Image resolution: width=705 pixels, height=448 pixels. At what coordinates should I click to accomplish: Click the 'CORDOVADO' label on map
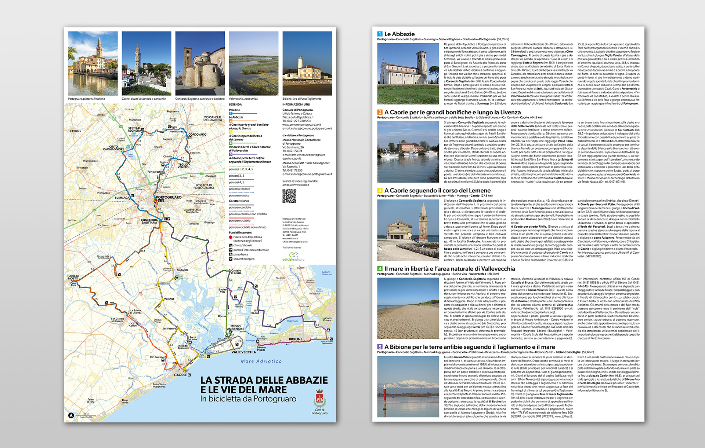point(197,135)
